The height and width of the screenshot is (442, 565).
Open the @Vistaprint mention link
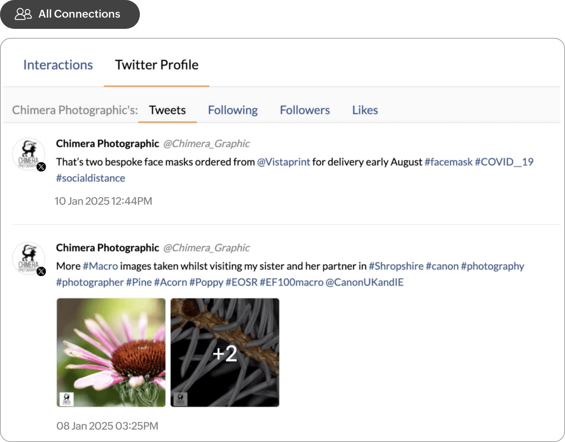point(283,162)
